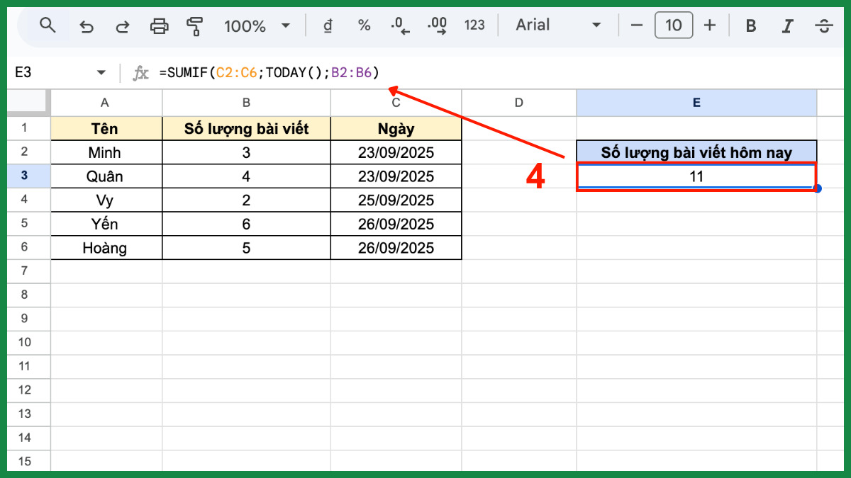Print the spreadsheet
Image resolution: width=851 pixels, height=478 pixels.
tap(159, 26)
